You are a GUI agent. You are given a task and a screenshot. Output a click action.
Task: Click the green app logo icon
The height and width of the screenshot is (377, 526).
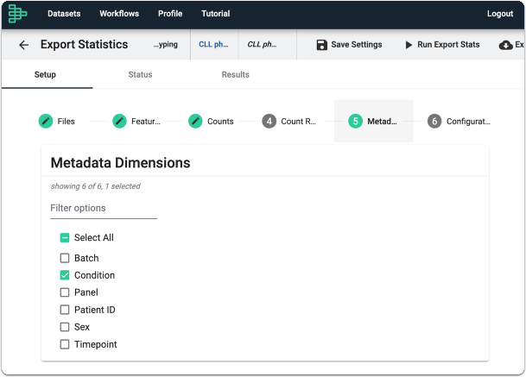tap(17, 14)
